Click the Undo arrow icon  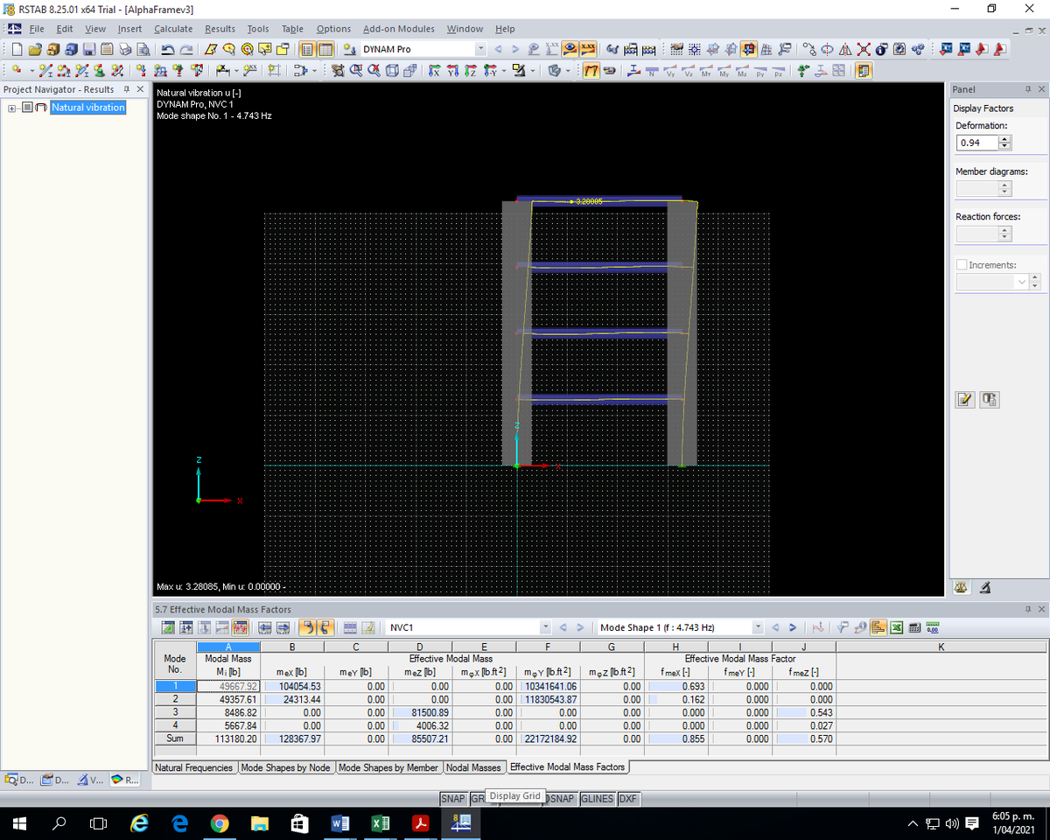[x=169, y=49]
